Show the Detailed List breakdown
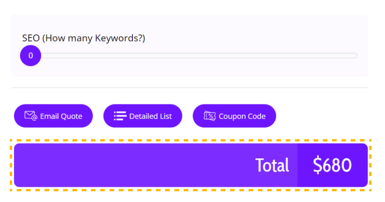 pyautogui.click(x=143, y=116)
